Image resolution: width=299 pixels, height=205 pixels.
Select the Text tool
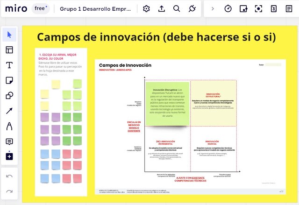9,65
